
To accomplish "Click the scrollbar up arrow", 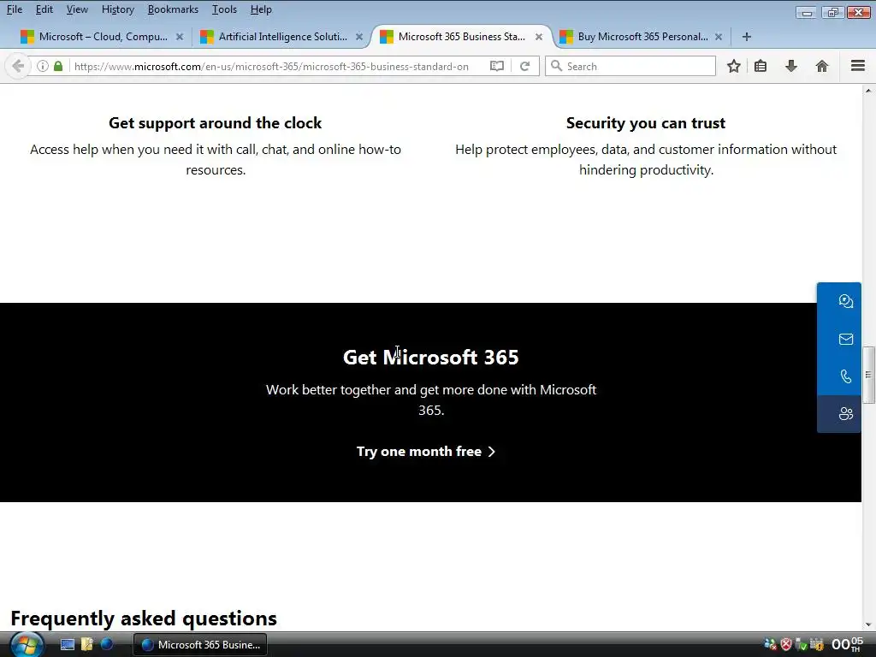I will [x=869, y=91].
